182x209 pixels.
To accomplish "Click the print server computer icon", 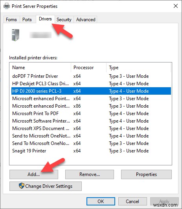I will click(15, 35).
